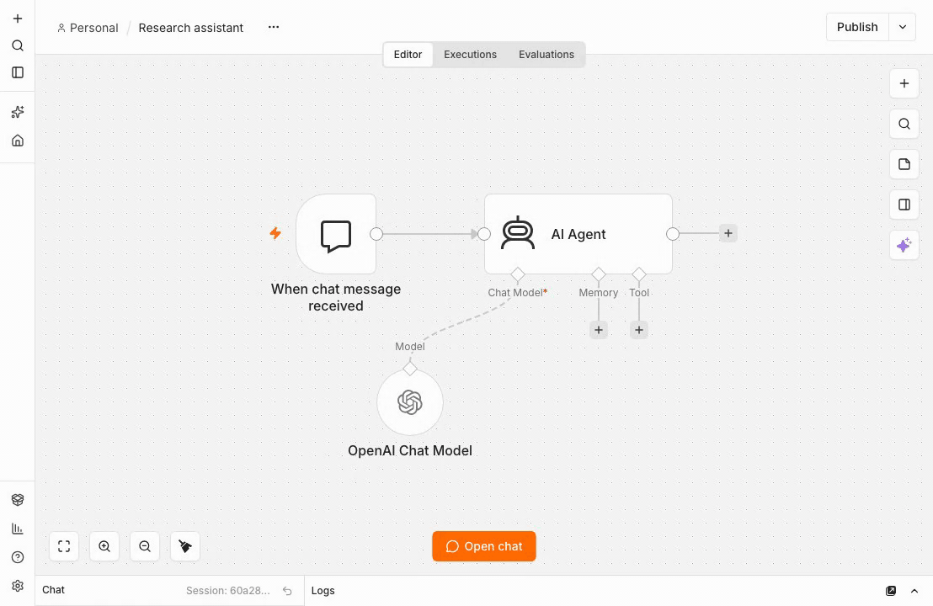Screen dimensions: 933x606
Task: Select the chat message trigger node
Action: pos(336,234)
